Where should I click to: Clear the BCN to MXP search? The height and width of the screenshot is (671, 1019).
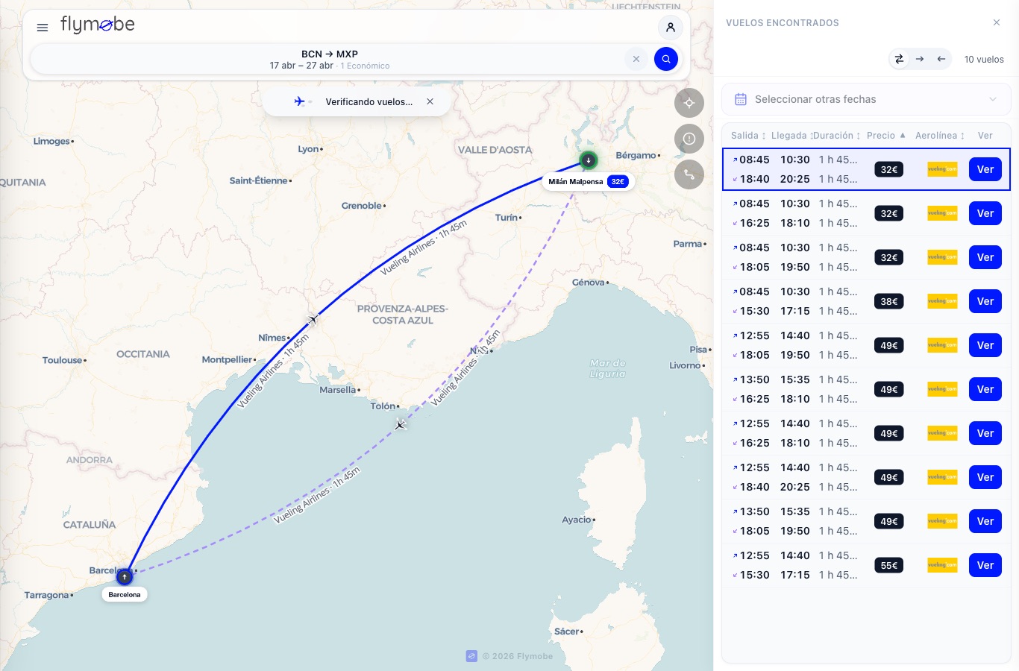636,59
